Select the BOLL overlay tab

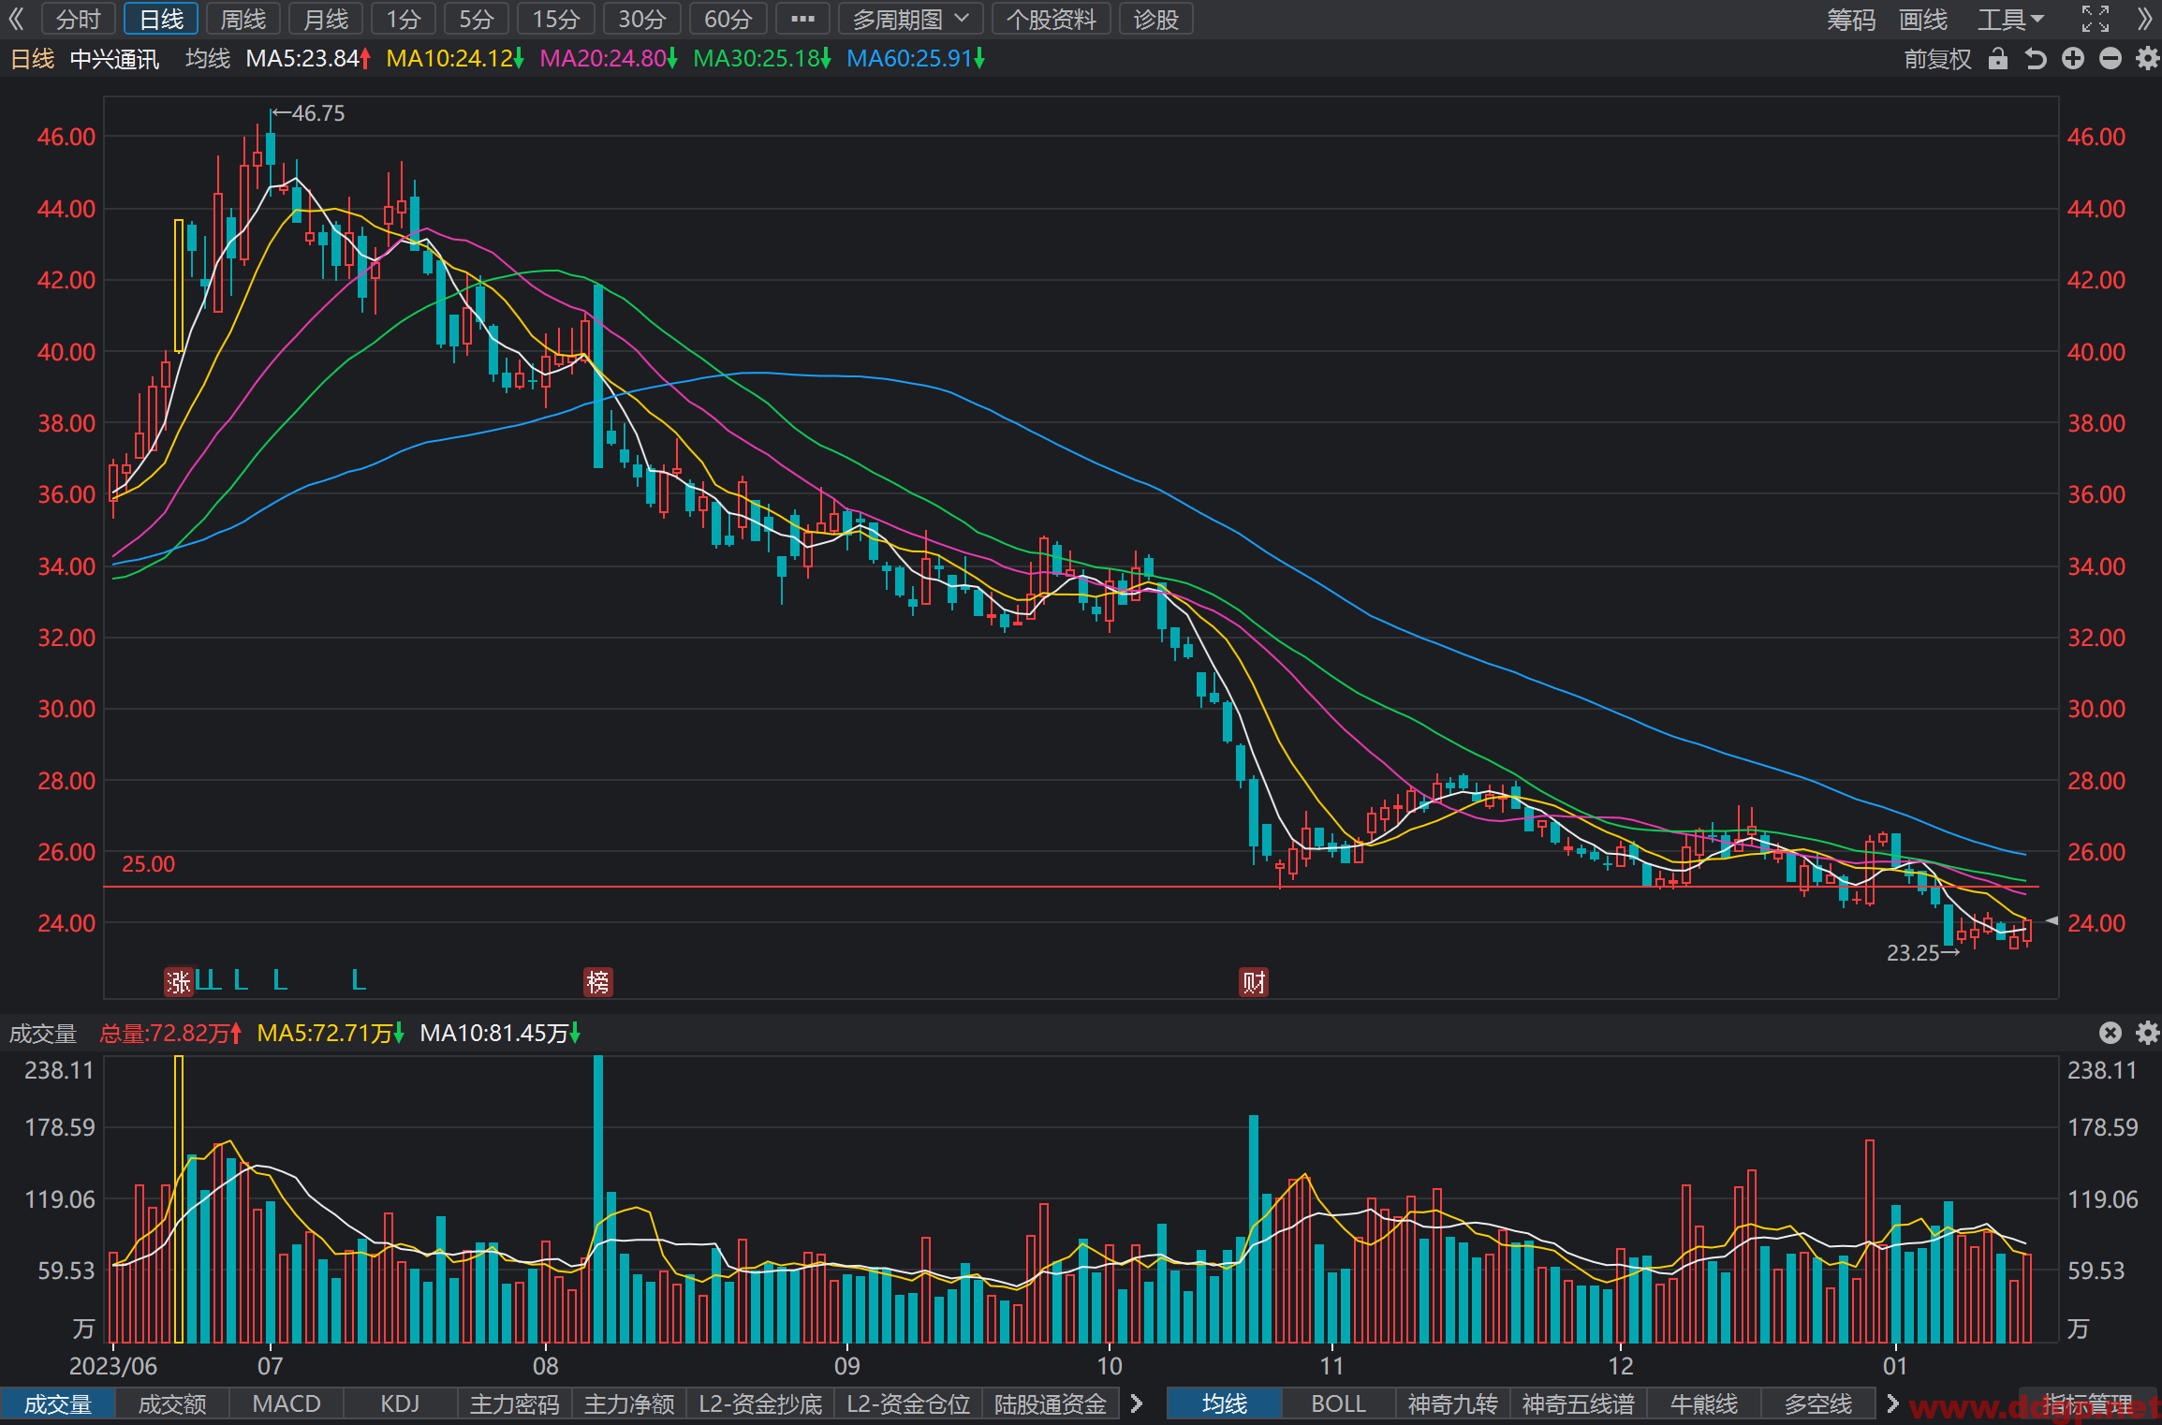coord(1338,1403)
